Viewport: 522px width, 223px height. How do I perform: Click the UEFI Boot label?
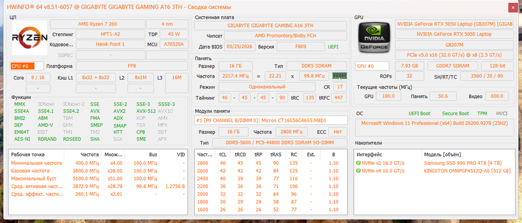(420, 114)
